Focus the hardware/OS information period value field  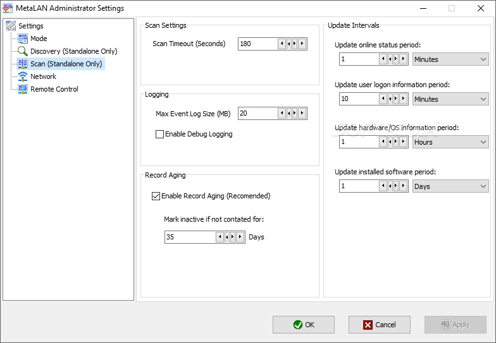[x=359, y=141]
